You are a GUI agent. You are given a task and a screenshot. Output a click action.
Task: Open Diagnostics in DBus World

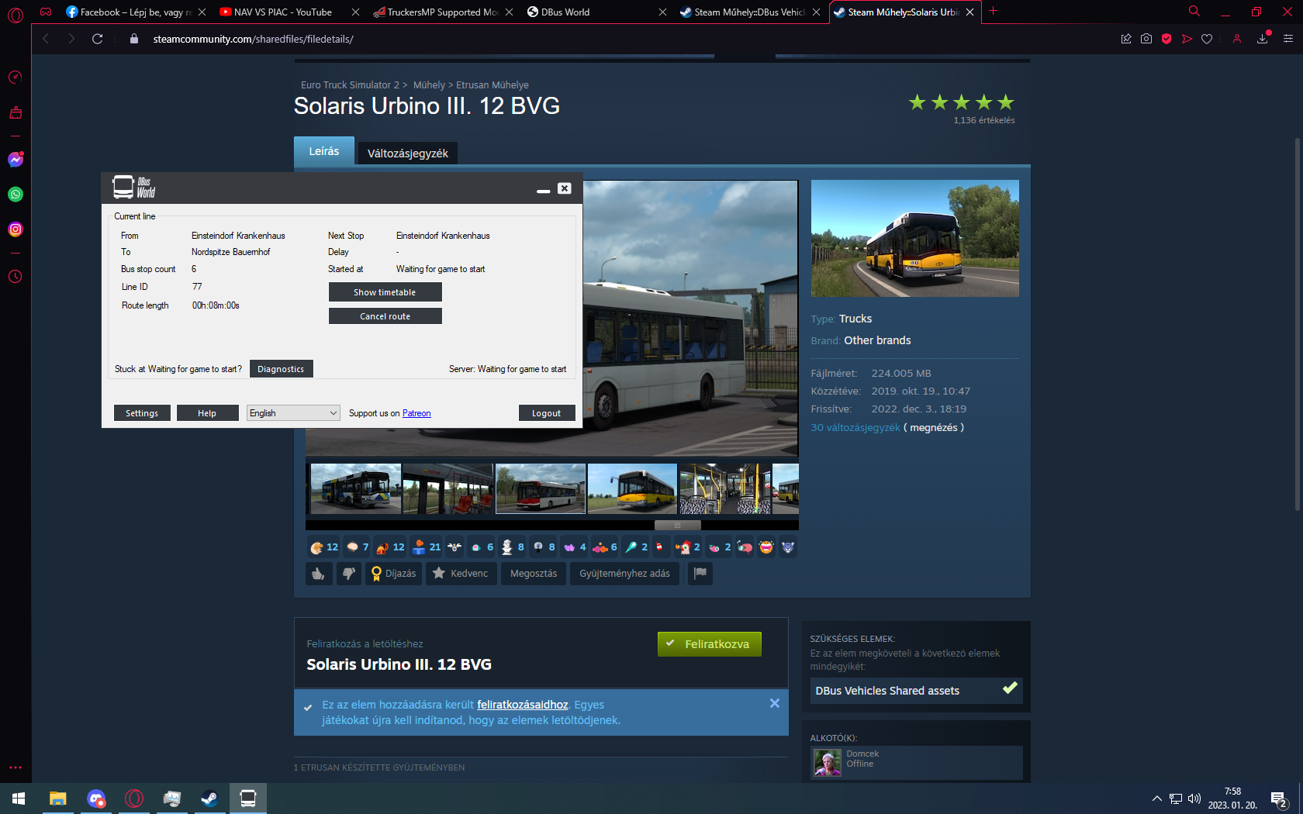pyautogui.click(x=281, y=369)
